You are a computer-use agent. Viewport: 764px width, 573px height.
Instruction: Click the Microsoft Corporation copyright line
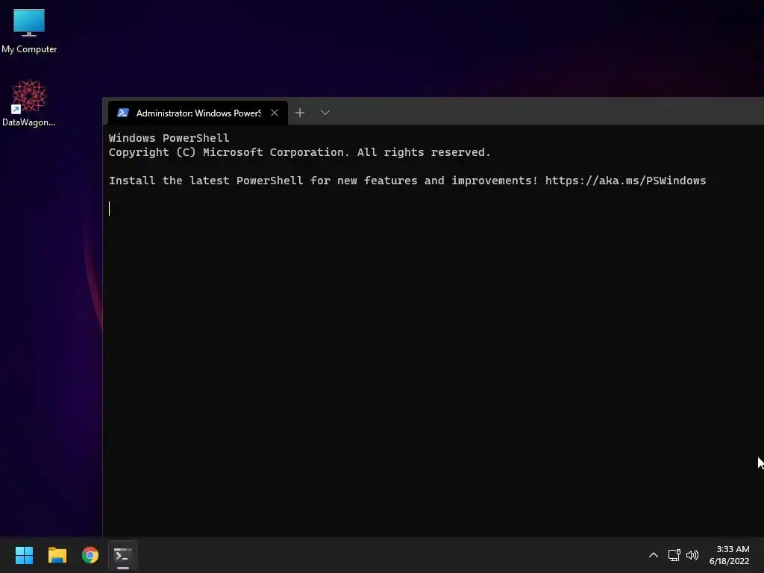pos(299,152)
